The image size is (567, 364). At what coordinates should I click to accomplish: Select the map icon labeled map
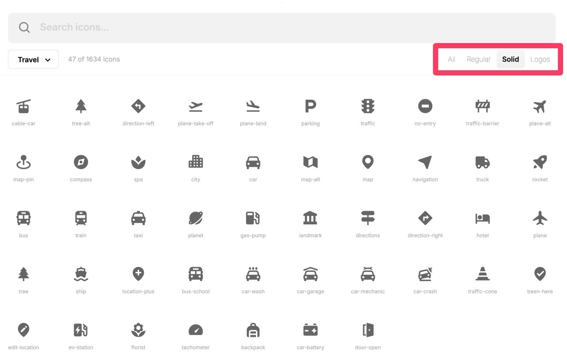pos(368,162)
